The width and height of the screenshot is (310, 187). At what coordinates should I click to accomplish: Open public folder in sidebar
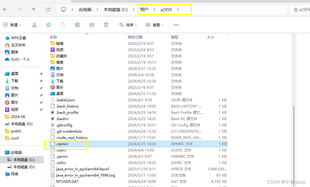tap(13, 131)
